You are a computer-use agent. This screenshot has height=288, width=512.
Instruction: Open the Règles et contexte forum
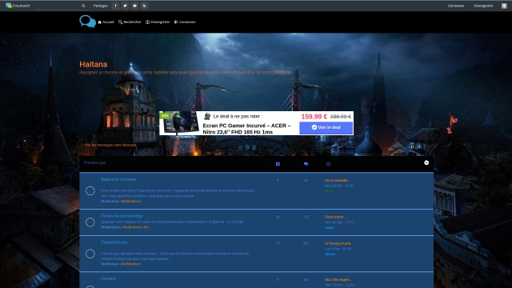point(118,179)
